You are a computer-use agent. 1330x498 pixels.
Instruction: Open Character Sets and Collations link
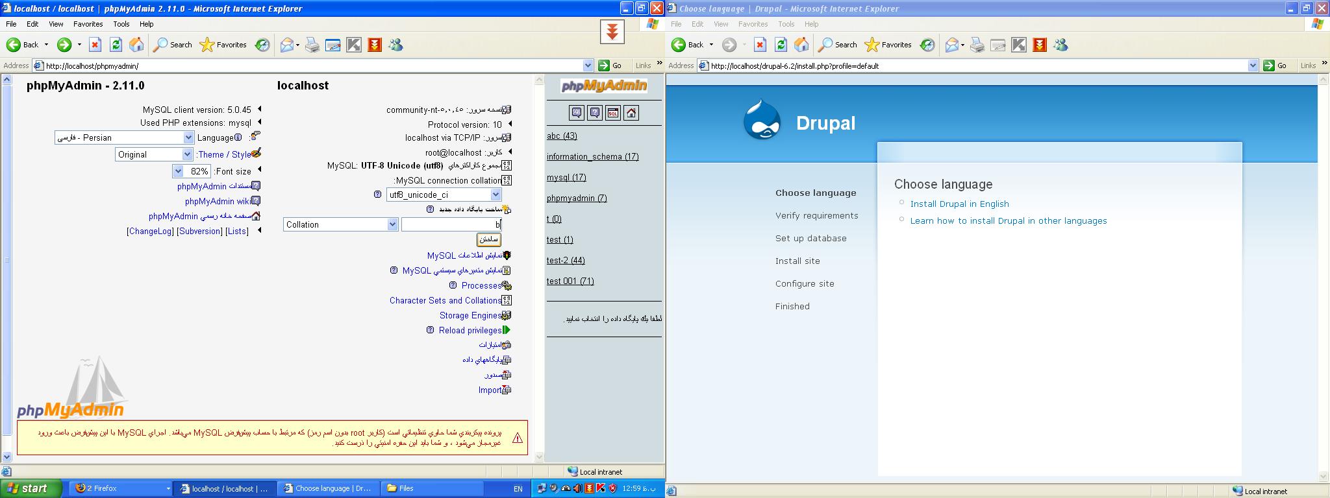445,300
